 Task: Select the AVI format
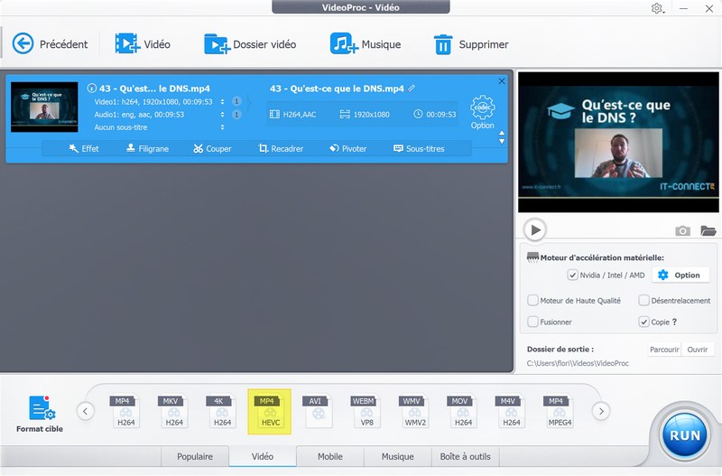317,411
